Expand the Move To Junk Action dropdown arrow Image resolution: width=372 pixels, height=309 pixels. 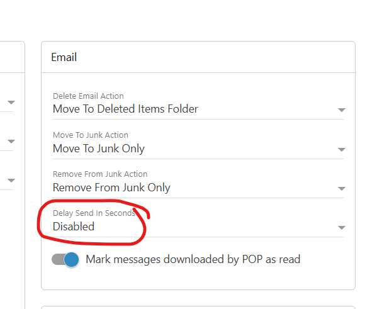(x=341, y=150)
